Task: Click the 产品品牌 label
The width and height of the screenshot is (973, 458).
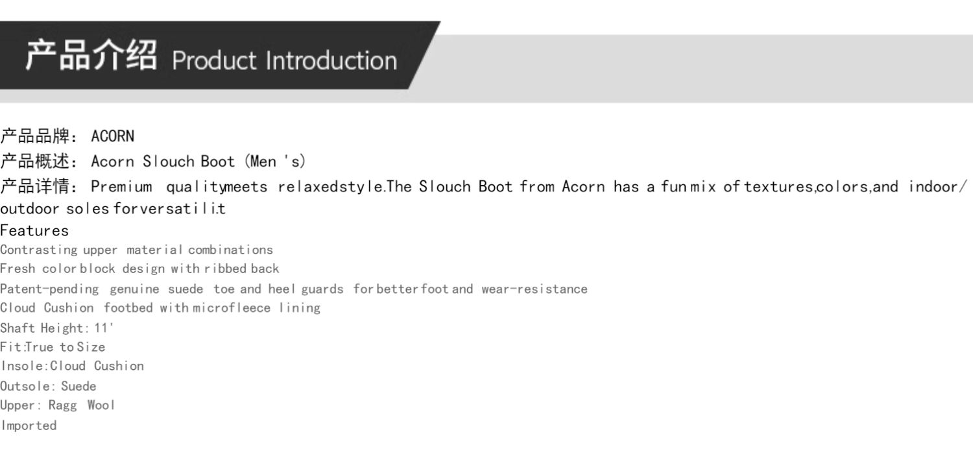Action: pyautogui.click(x=35, y=136)
